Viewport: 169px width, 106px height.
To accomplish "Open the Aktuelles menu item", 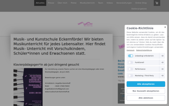I will pyautogui.click(x=40, y=3).
